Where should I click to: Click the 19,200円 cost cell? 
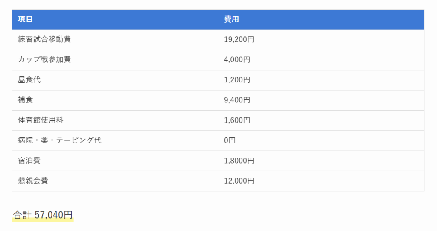(239, 40)
